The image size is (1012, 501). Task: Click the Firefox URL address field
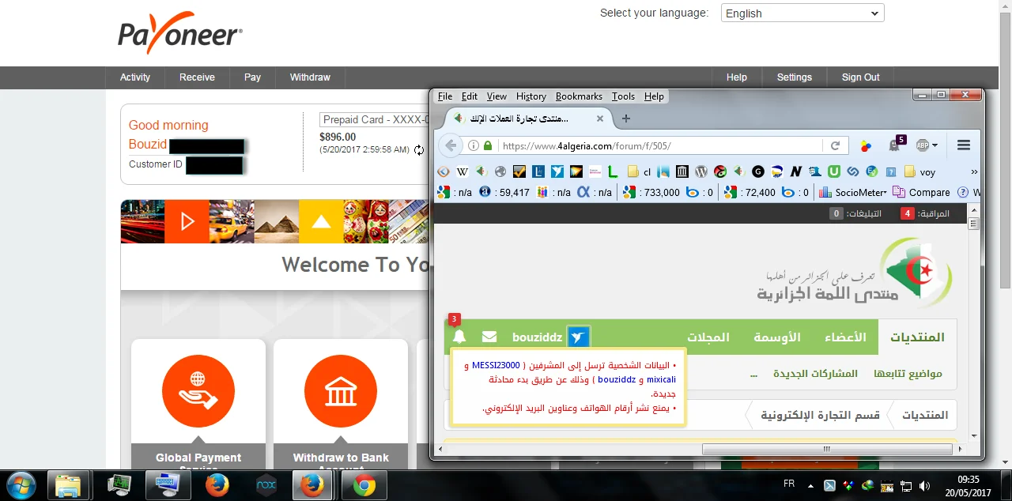point(656,145)
